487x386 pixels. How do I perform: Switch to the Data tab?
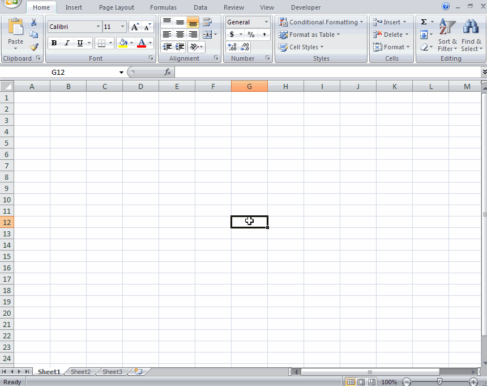tap(200, 7)
